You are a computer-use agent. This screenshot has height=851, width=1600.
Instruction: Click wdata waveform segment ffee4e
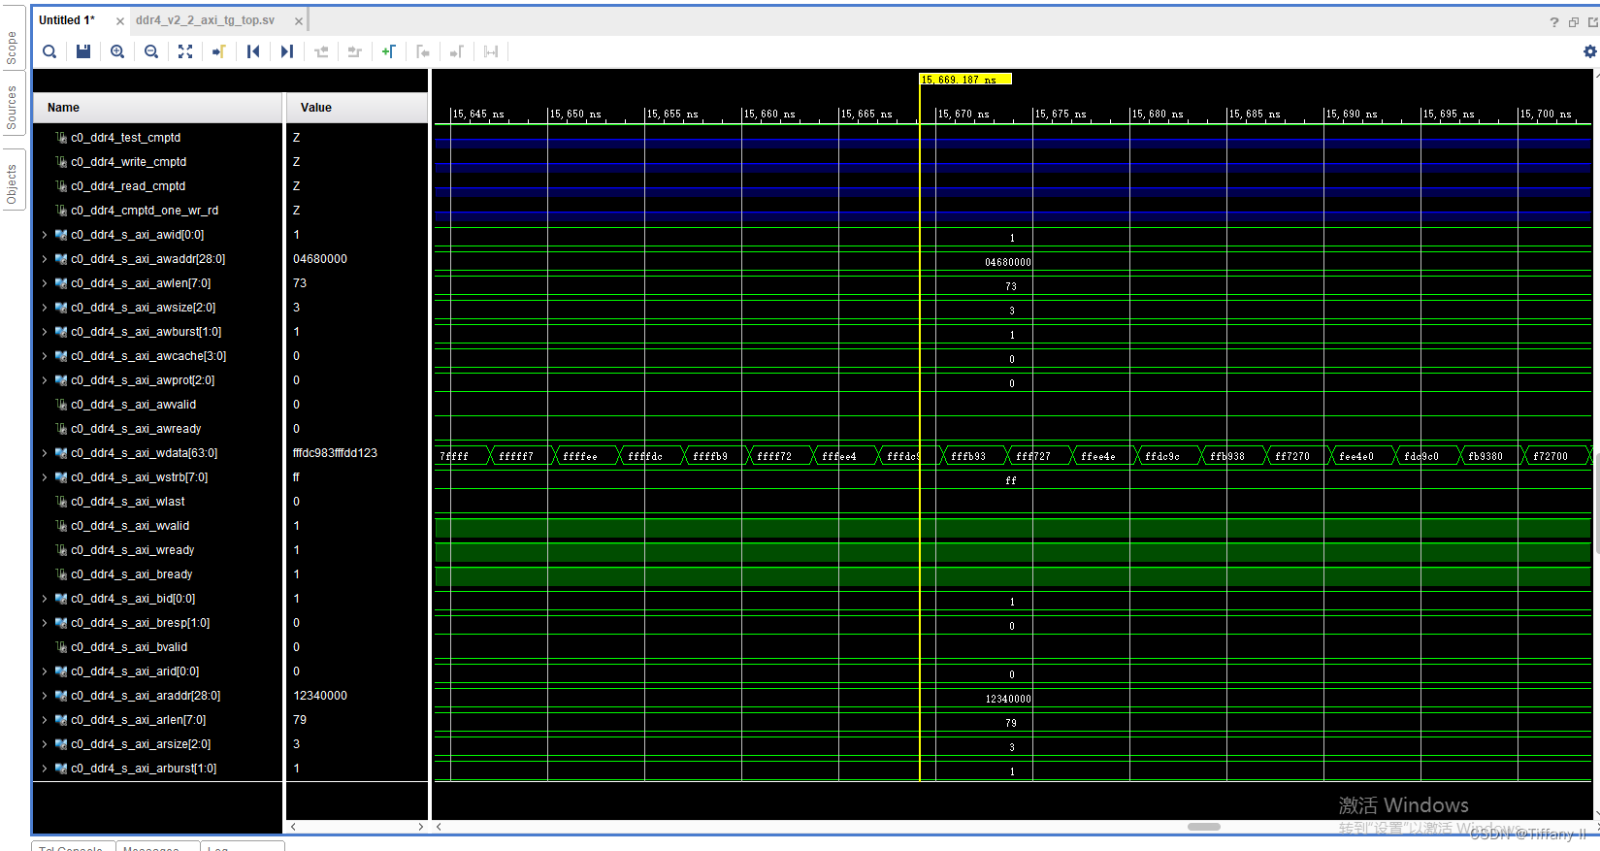(x=1098, y=456)
